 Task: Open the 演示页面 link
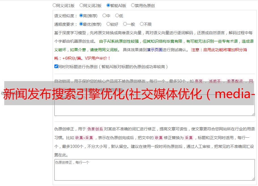tap(155, 50)
